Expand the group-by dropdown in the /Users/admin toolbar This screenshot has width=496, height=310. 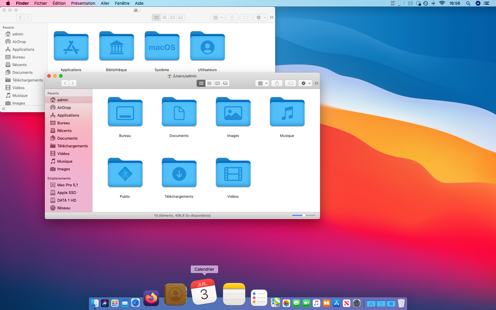pos(262,83)
